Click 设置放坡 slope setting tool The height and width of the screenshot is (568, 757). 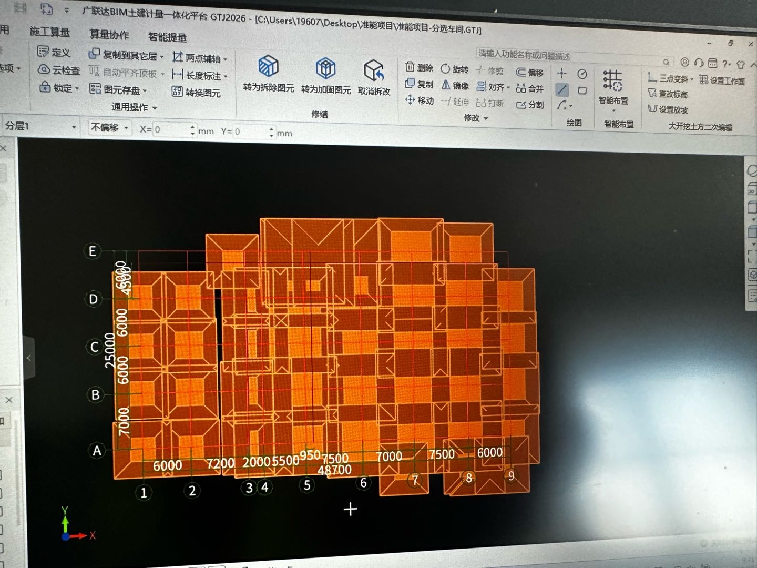tap(668, 109)
